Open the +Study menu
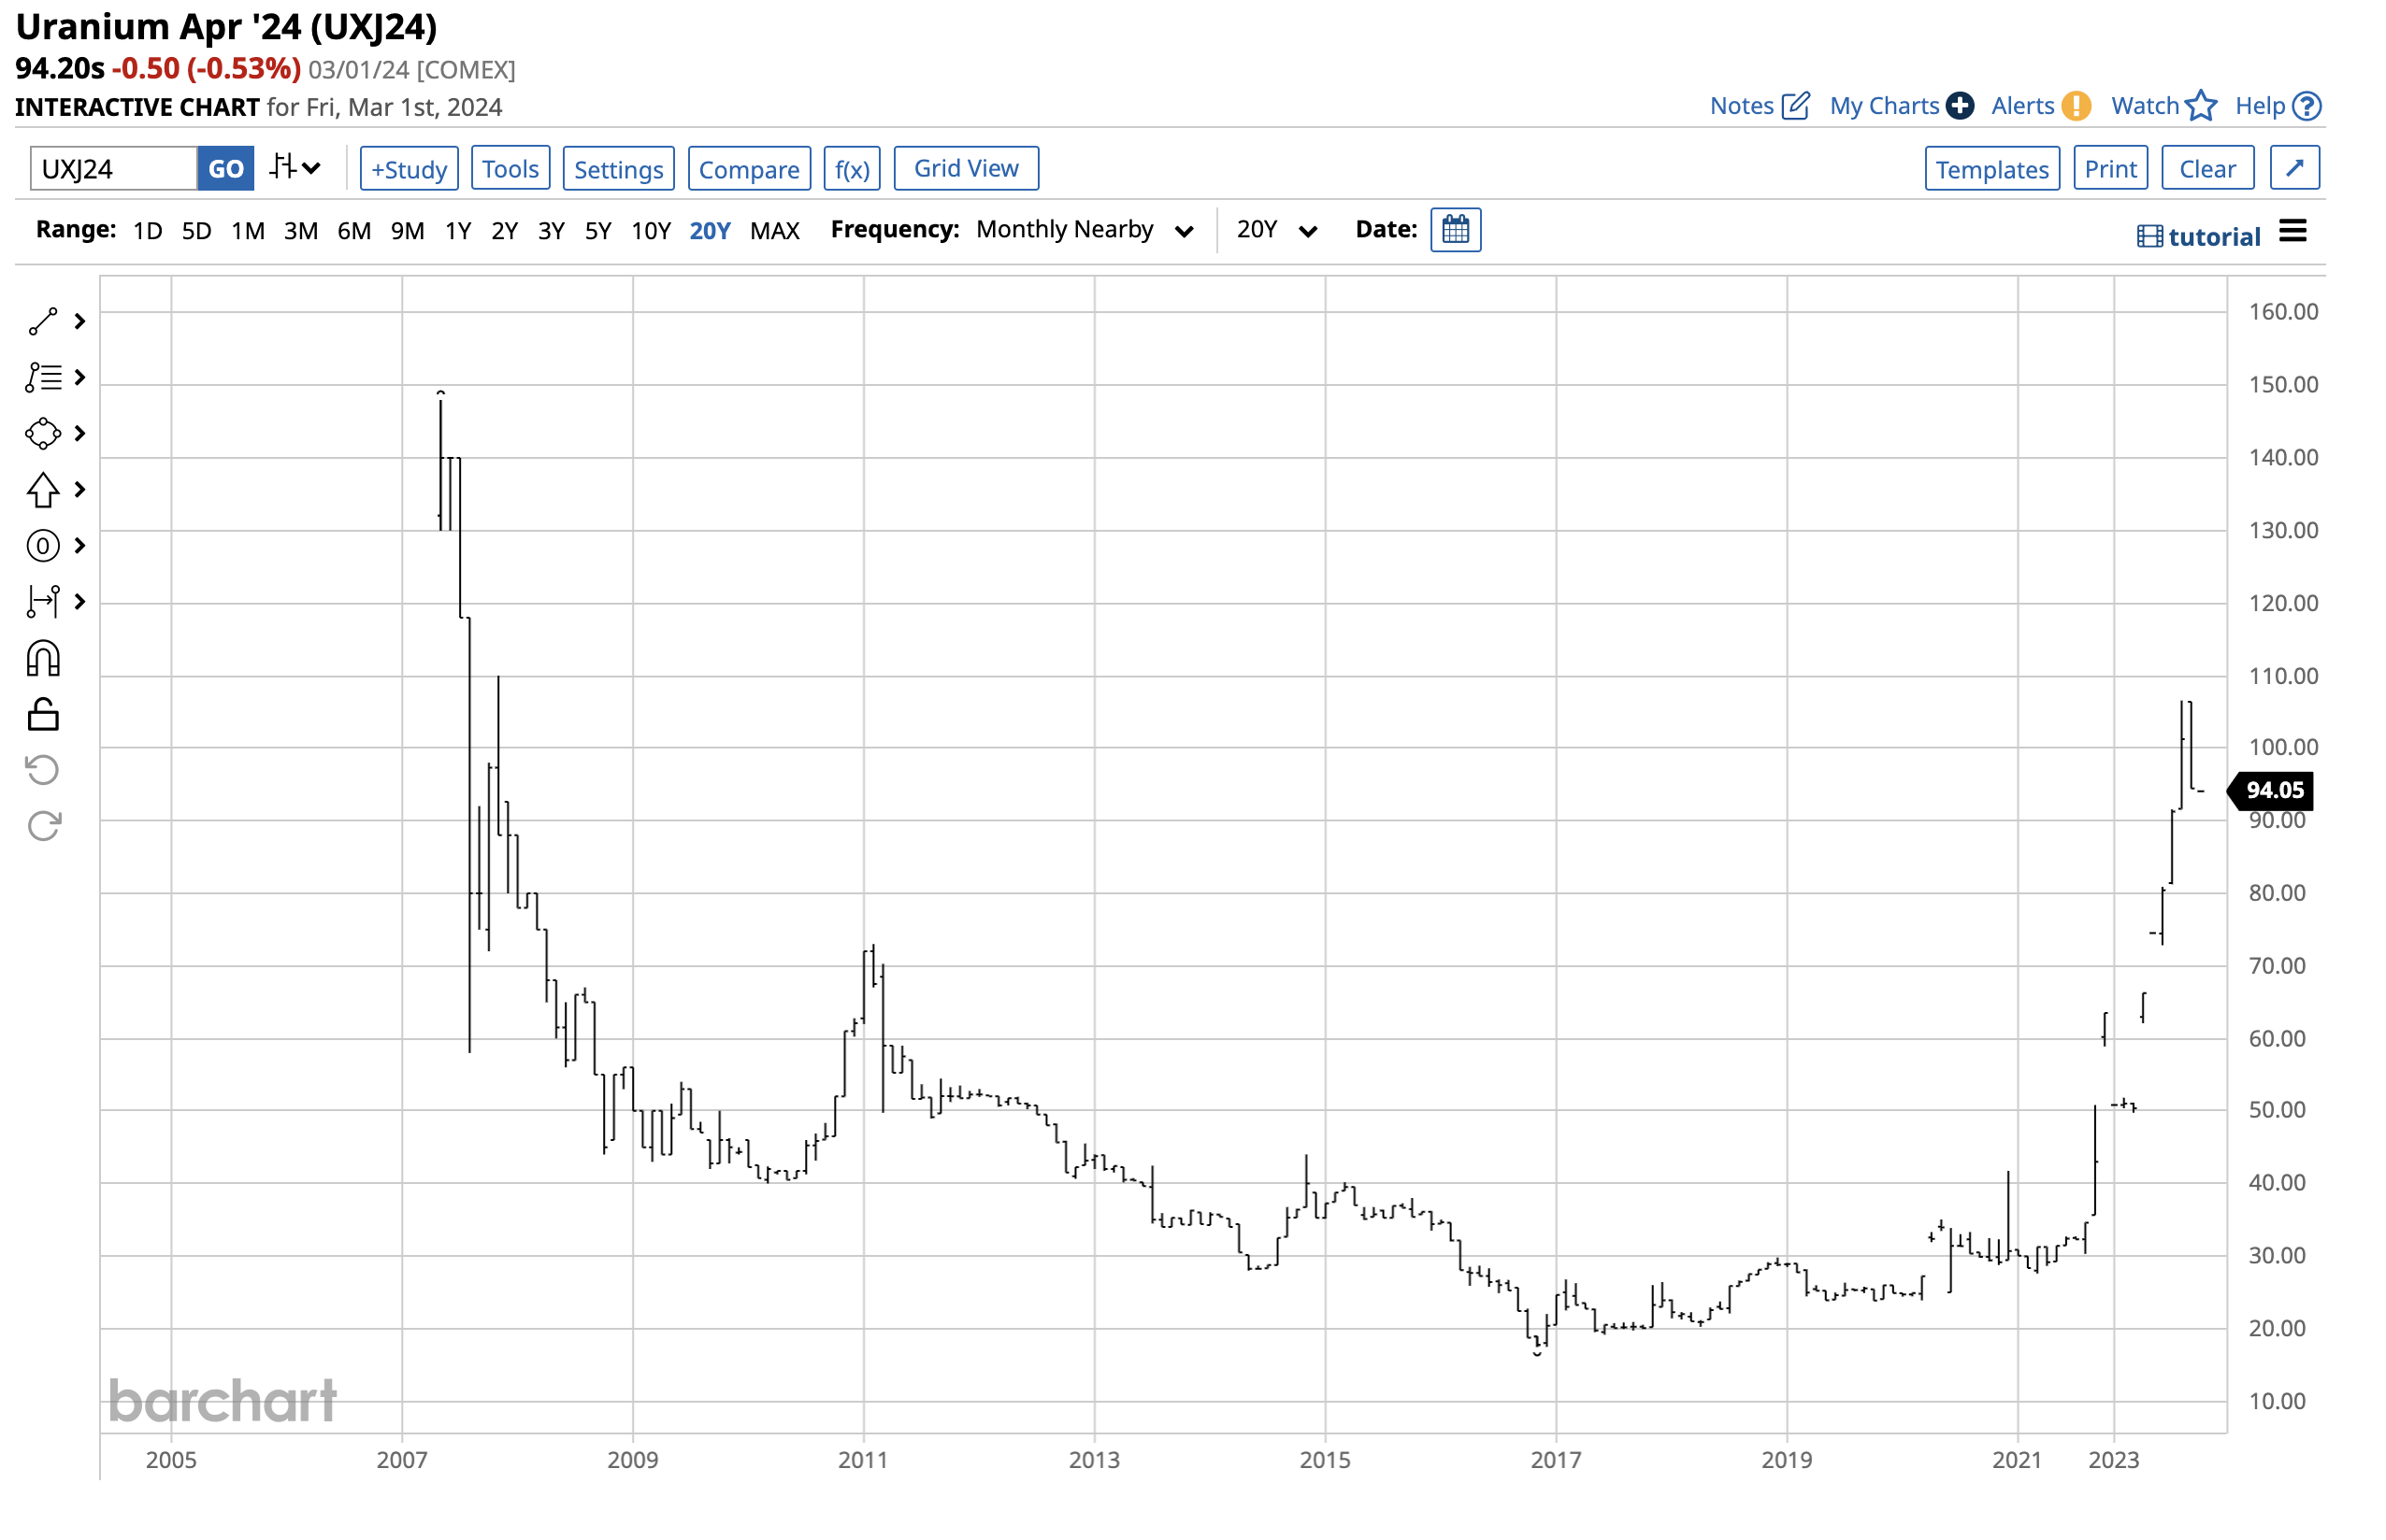 click(x=409, y=168)
